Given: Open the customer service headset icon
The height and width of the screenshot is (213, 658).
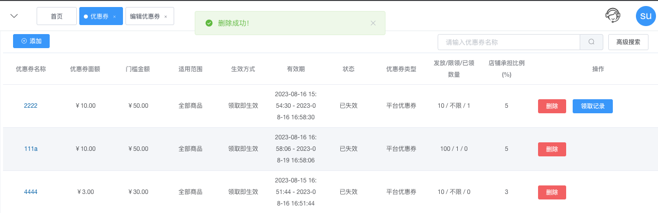Looking at the screenshot, I should [x=613, y=16].
